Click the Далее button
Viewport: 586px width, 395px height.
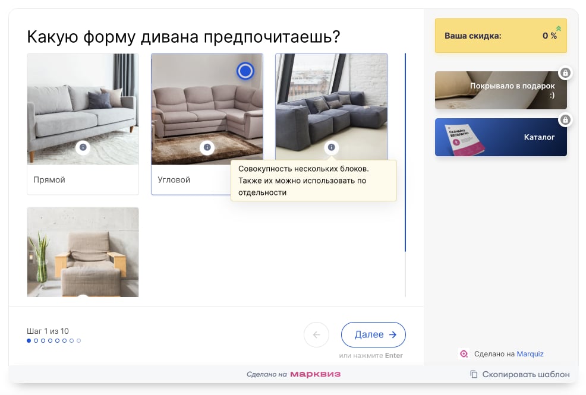(373, 334)
